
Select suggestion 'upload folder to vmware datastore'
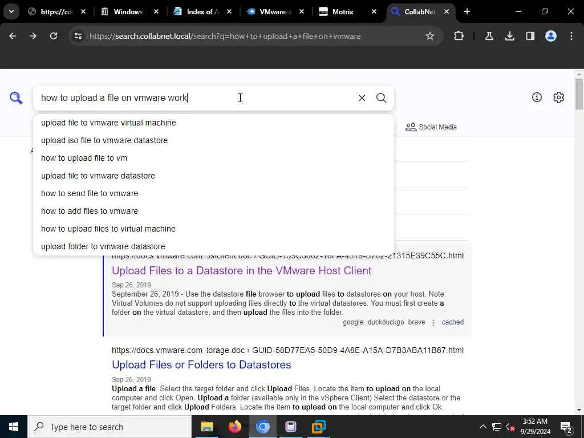pos(213,246)
